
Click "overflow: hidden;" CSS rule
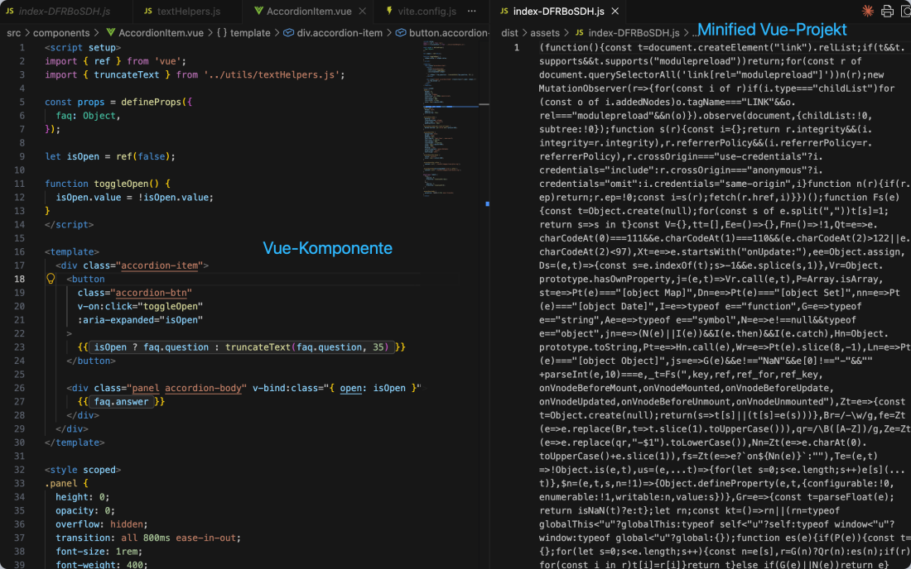[102, 524]
